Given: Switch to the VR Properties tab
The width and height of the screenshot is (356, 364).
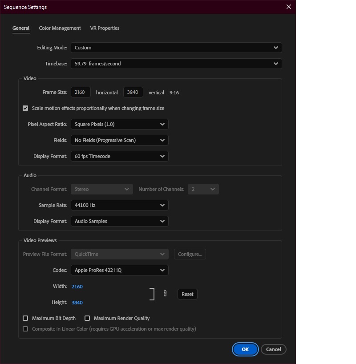Looking at the screenshot, I should [105, 28].
